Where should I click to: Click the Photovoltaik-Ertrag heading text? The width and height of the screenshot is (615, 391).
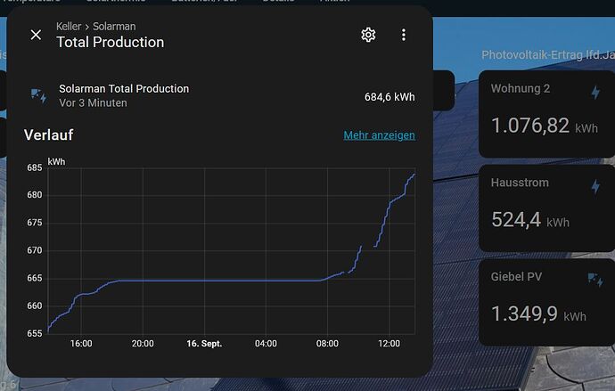(548, 54)
